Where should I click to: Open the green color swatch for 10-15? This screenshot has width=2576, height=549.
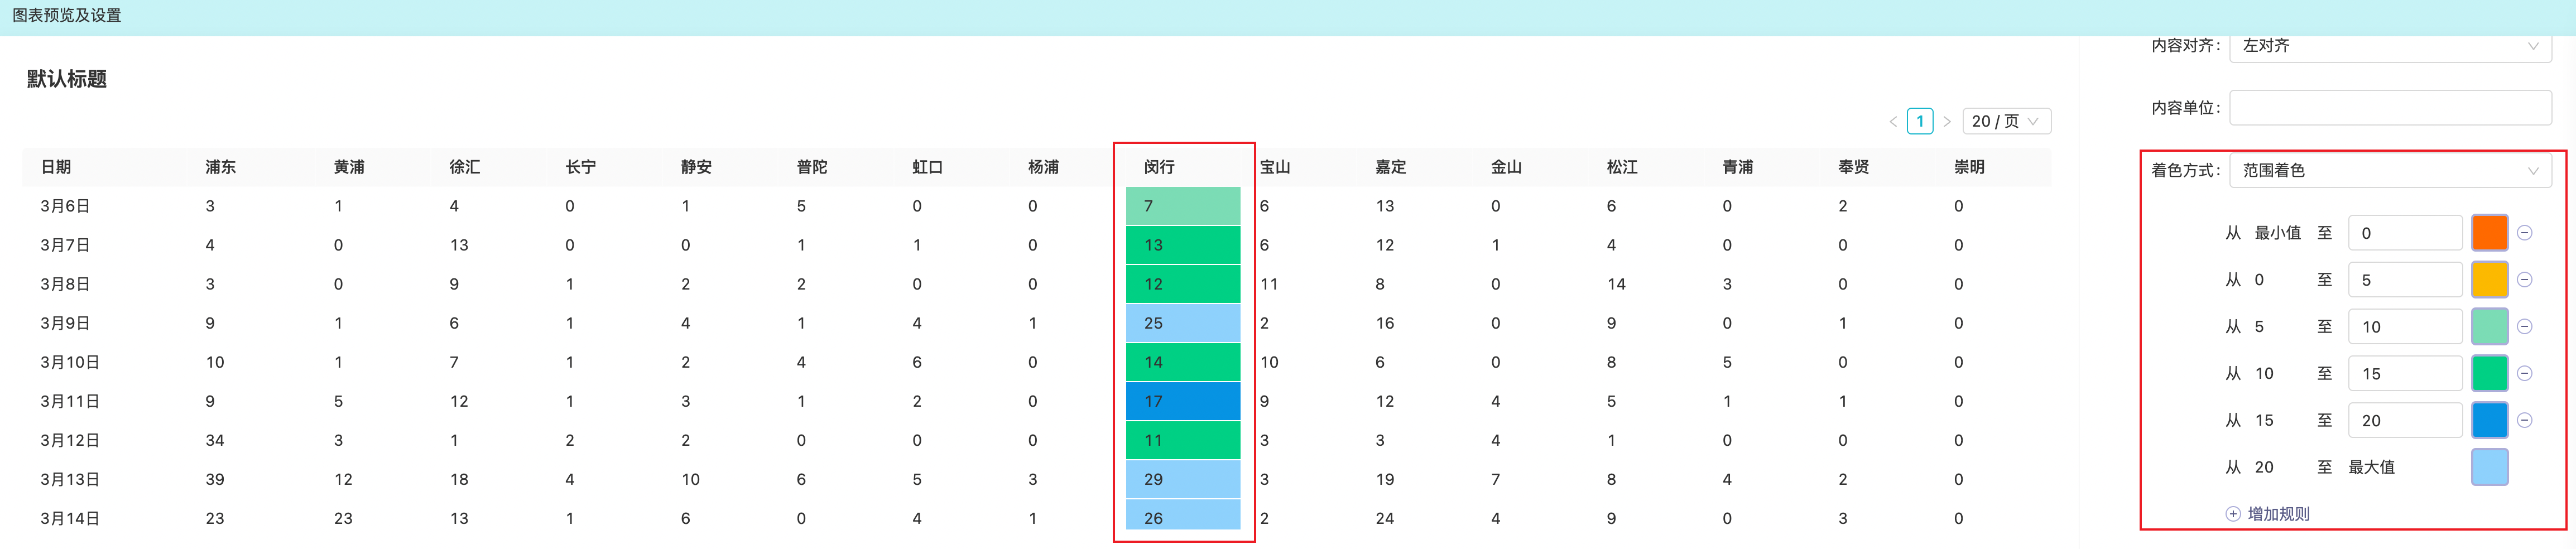[x=2489, y=373]
